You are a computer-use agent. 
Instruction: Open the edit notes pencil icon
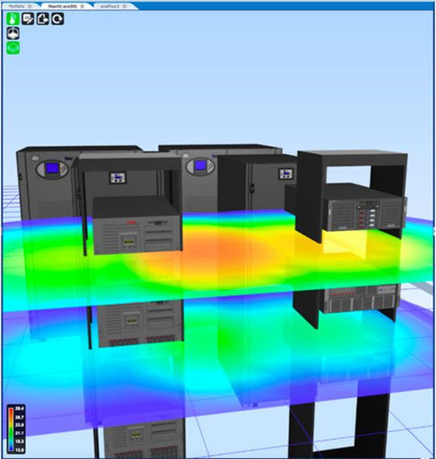point(28,19)
